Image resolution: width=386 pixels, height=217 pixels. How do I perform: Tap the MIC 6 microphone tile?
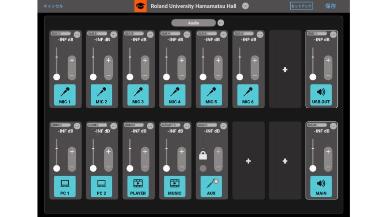point(248,95)
